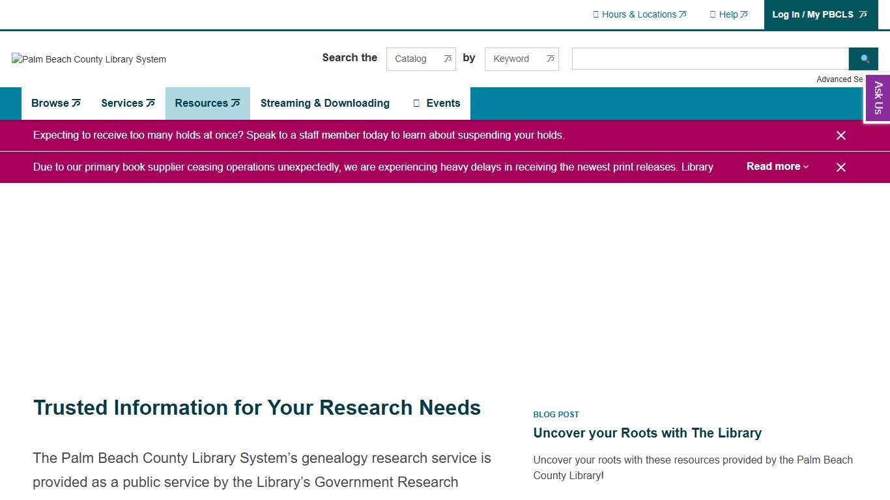Expand the Read more notice details
Screen dimensions: 890x500
777,167
